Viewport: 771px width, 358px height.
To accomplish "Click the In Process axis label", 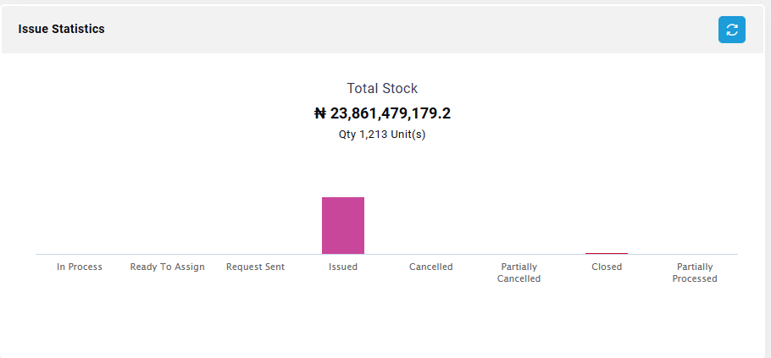I will coord(80,267).
